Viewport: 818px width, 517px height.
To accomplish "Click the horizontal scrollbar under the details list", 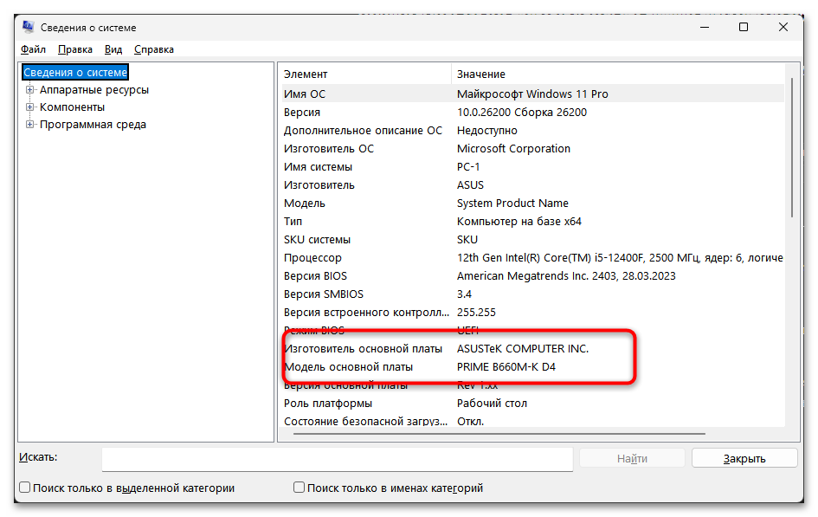I will click(x=499, y=433).
